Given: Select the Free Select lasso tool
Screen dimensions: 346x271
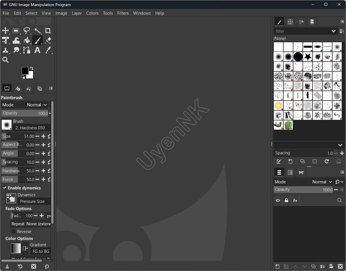Looking at the screenshot, I should pyautogui.click(x=27, y=31).
